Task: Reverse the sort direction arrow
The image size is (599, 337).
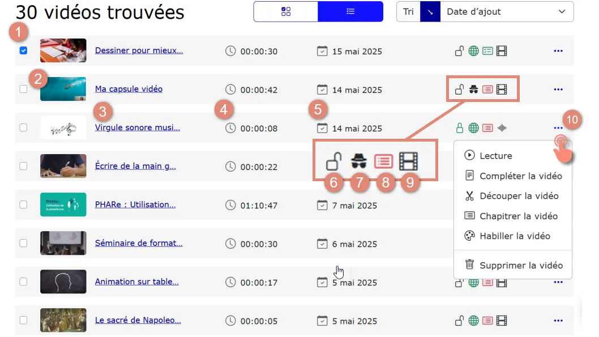Action: point(430,12)
